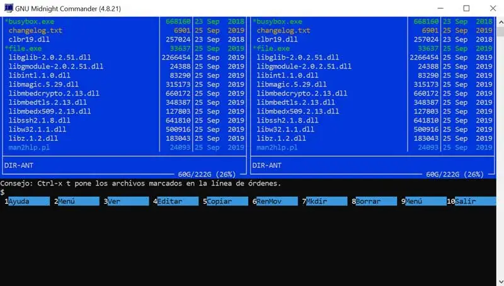The height and width of the screenshot is (286, 504).
Task: Open Ayuda with function key 1 button
Action: click(x=27, y=201)
